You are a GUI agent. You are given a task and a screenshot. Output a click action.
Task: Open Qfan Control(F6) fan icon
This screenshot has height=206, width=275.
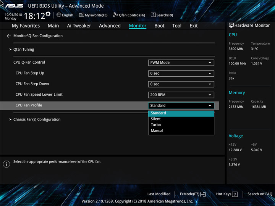[x=115, y=15]
